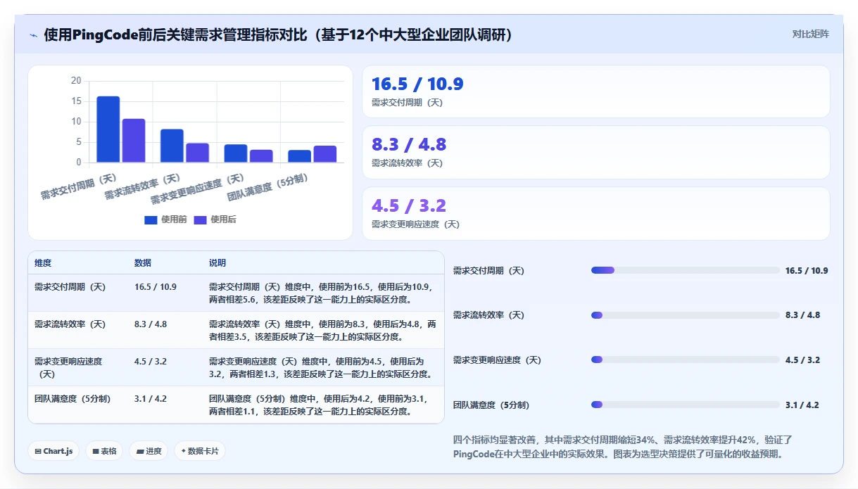858x489 pixels.
Task: Click the 使用前 bar for 需求流转效率
Action: click(172, 146)
